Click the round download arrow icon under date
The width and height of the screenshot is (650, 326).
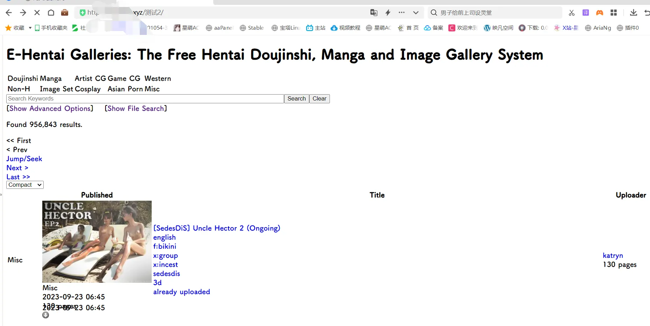point(46,315)
